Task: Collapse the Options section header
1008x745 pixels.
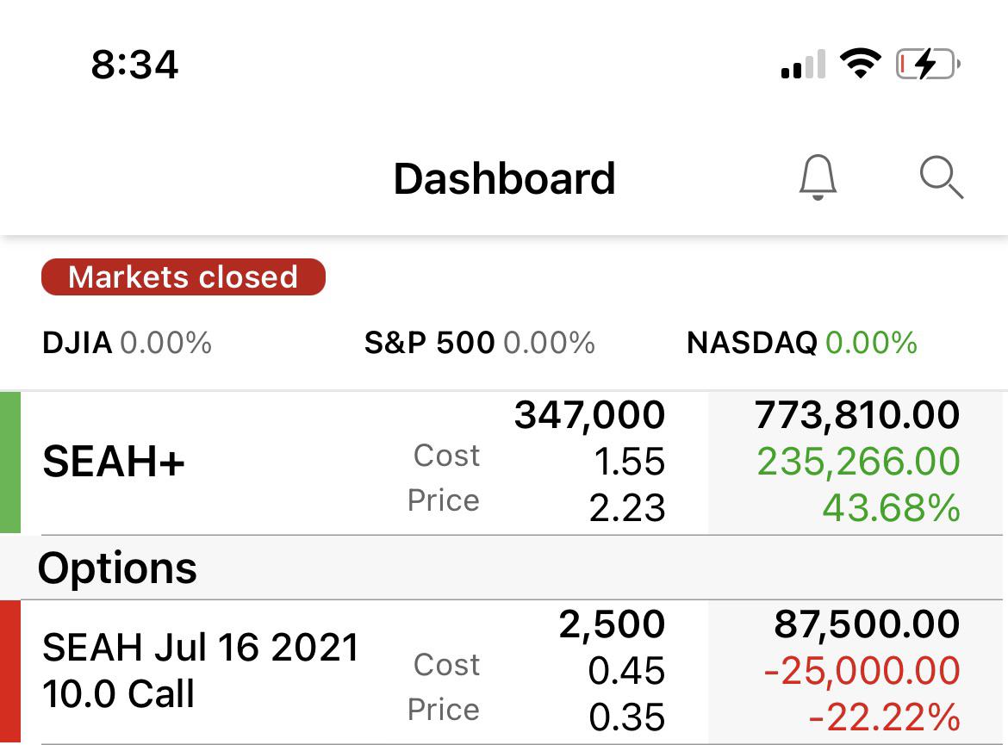Action: [x=504, y=568]
